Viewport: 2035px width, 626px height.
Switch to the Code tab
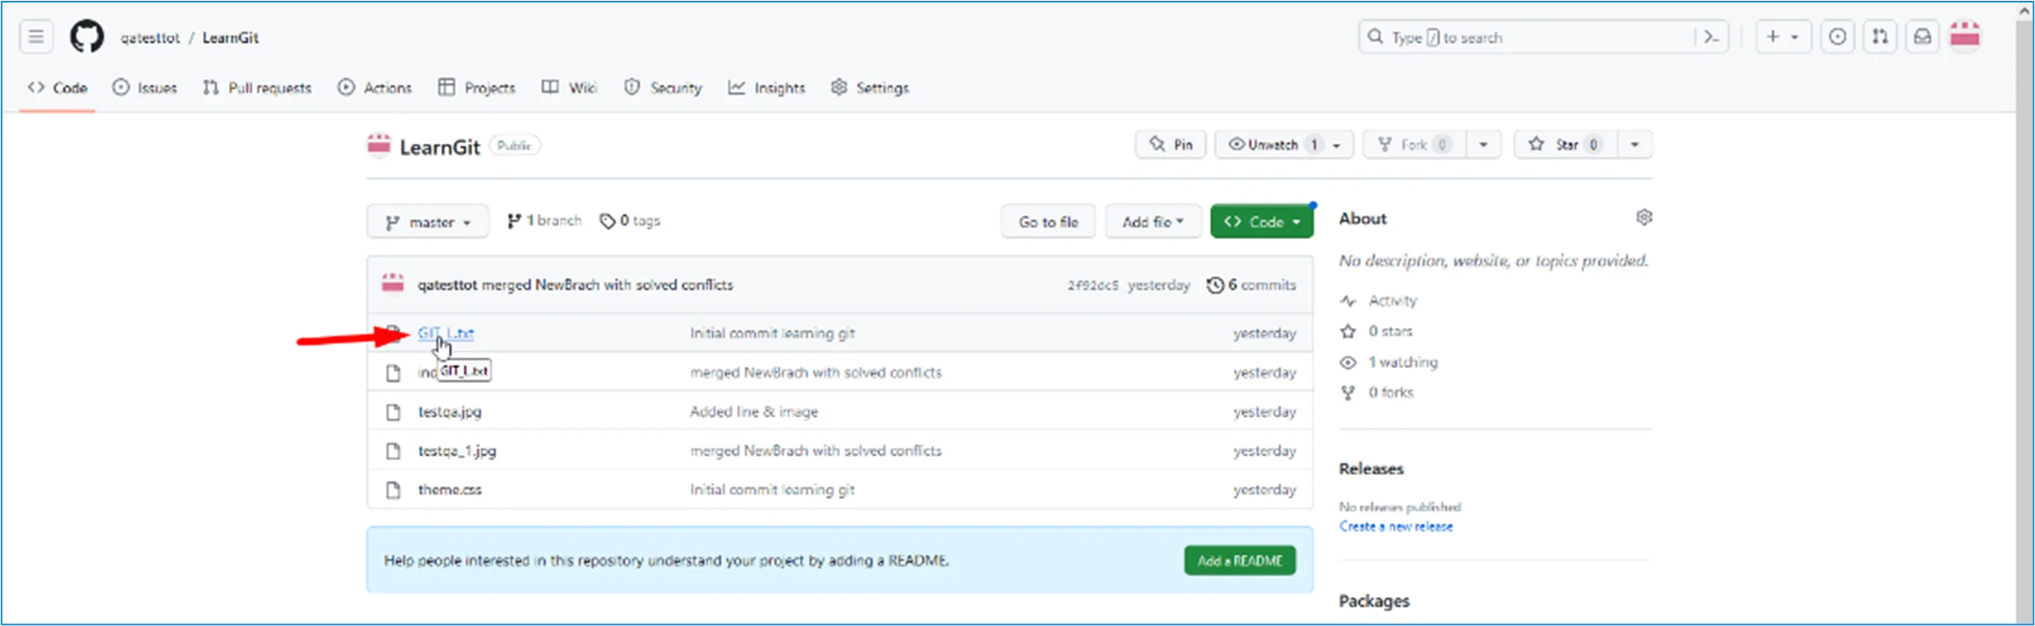[58, 88]
